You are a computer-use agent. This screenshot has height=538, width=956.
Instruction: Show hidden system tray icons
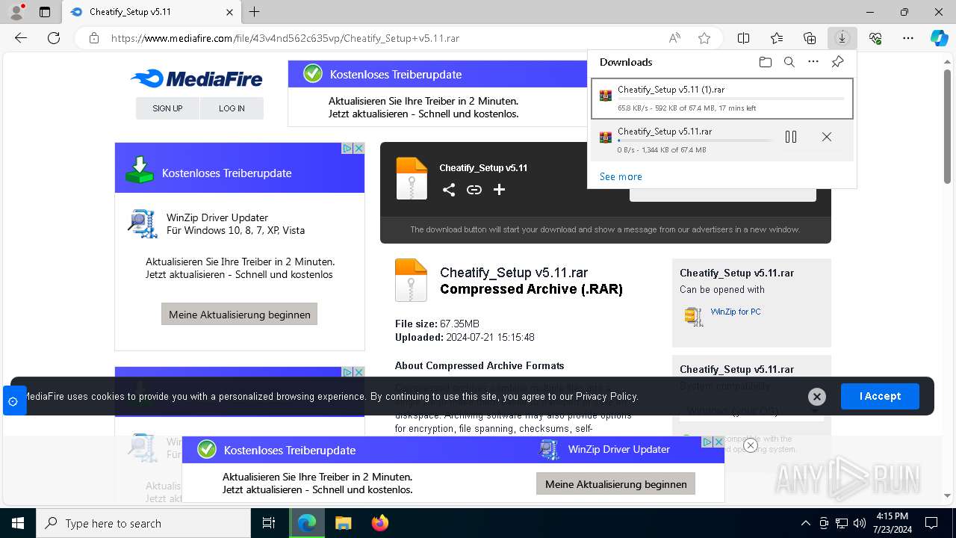[x=805, y=523]
